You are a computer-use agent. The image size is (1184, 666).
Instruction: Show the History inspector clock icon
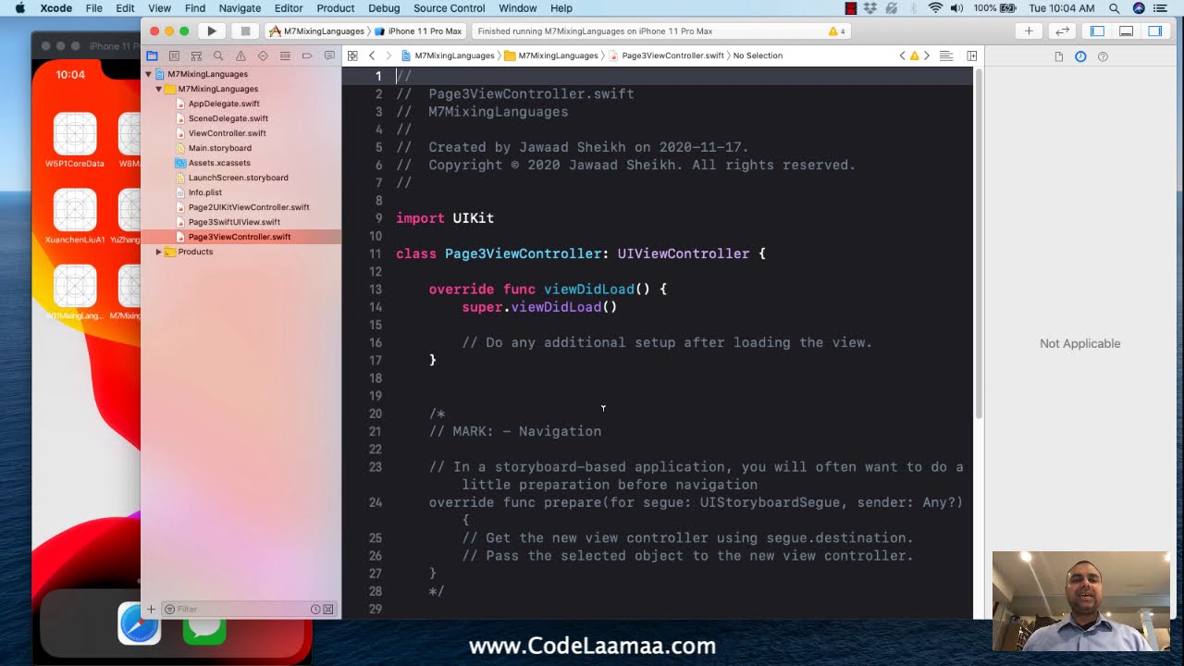[x=1080, y=56]
